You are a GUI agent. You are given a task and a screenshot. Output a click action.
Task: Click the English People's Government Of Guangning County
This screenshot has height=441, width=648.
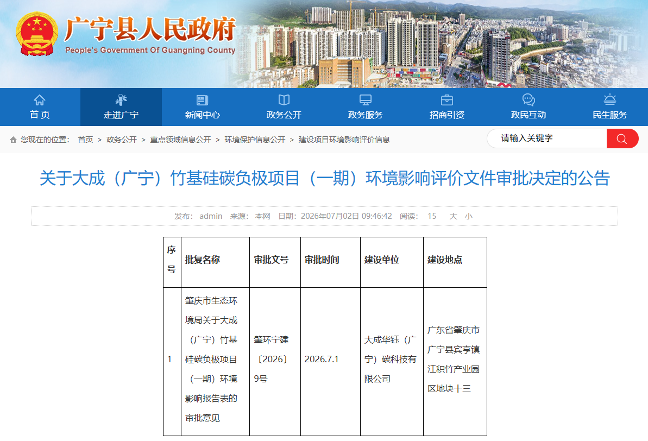(x=150, y=50)
